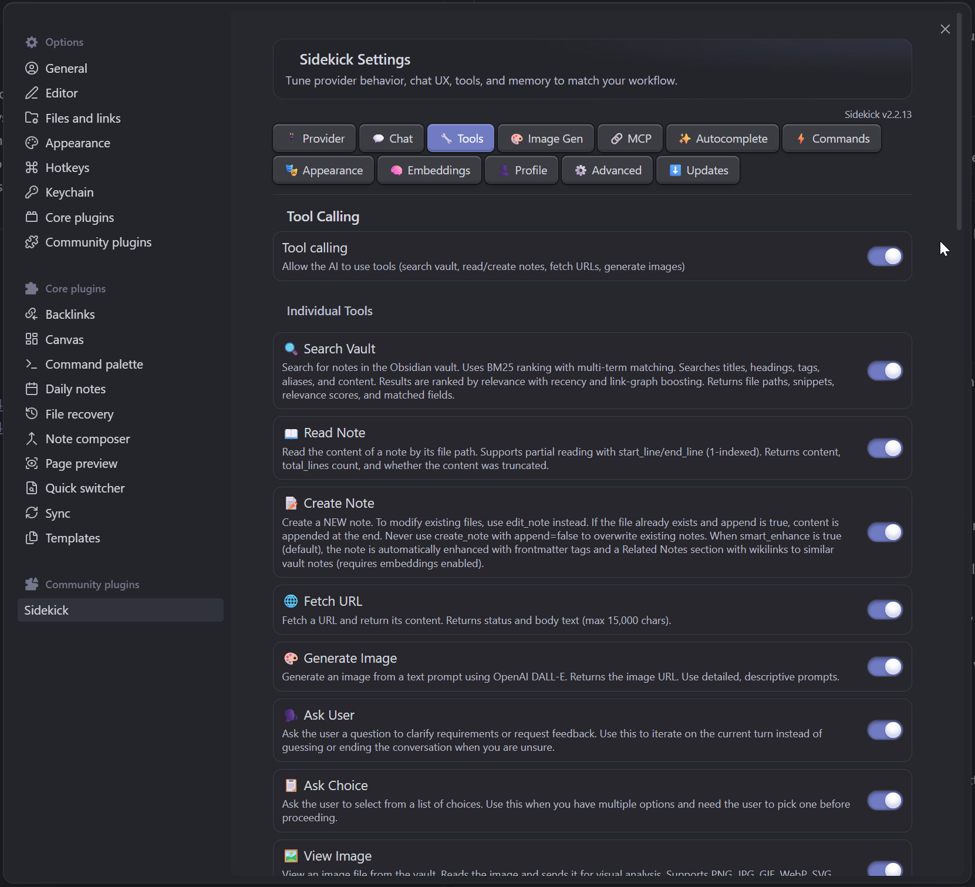Click the Read Note book icon

coord(290,433)
